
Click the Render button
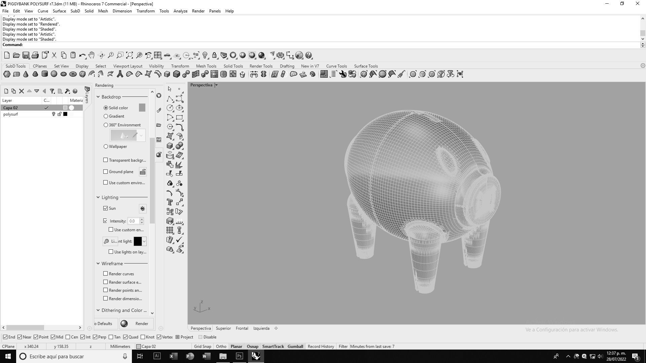[136, 324]
